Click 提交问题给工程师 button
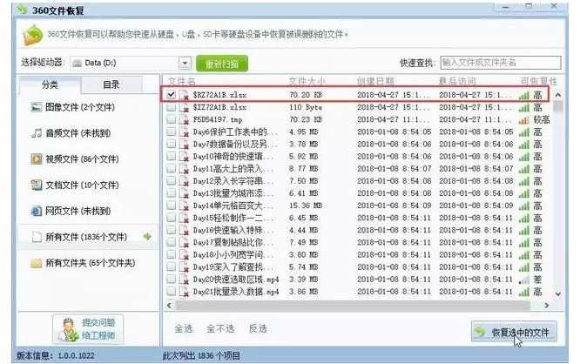Viewport: 580px width, 364px height. (88, 328)
